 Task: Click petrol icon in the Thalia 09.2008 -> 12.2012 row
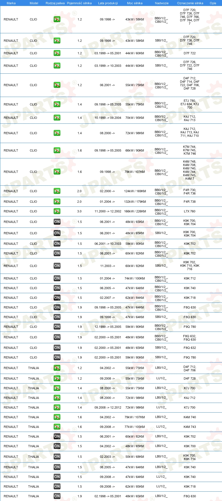tap(57, 407)
